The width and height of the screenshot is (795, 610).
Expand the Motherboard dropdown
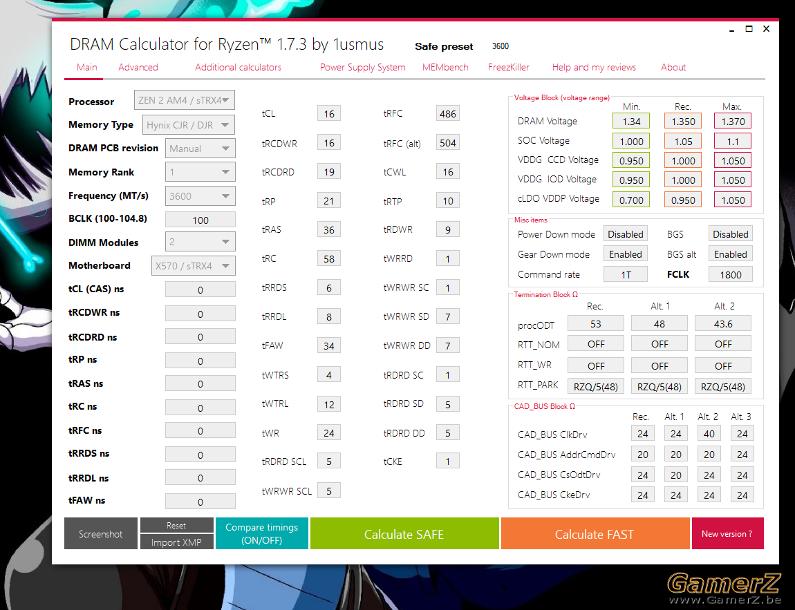tap(193, 266)
